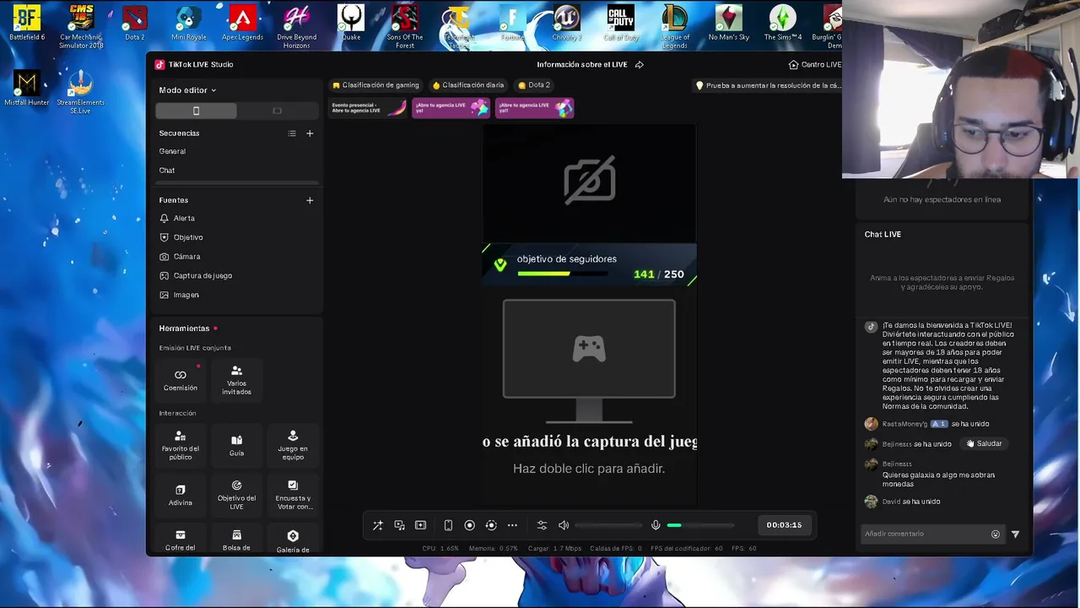Open the Dota 2 category chip

pyautogui.click(x=534, y=85)
